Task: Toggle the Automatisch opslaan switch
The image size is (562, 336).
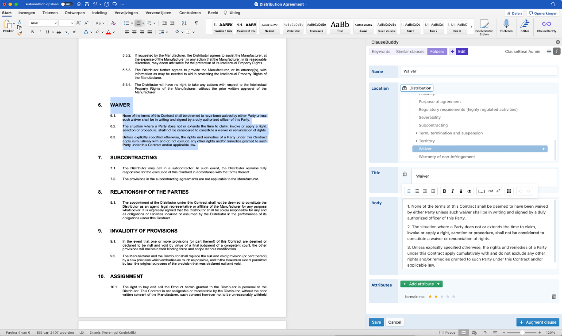Action: [66, 4]
